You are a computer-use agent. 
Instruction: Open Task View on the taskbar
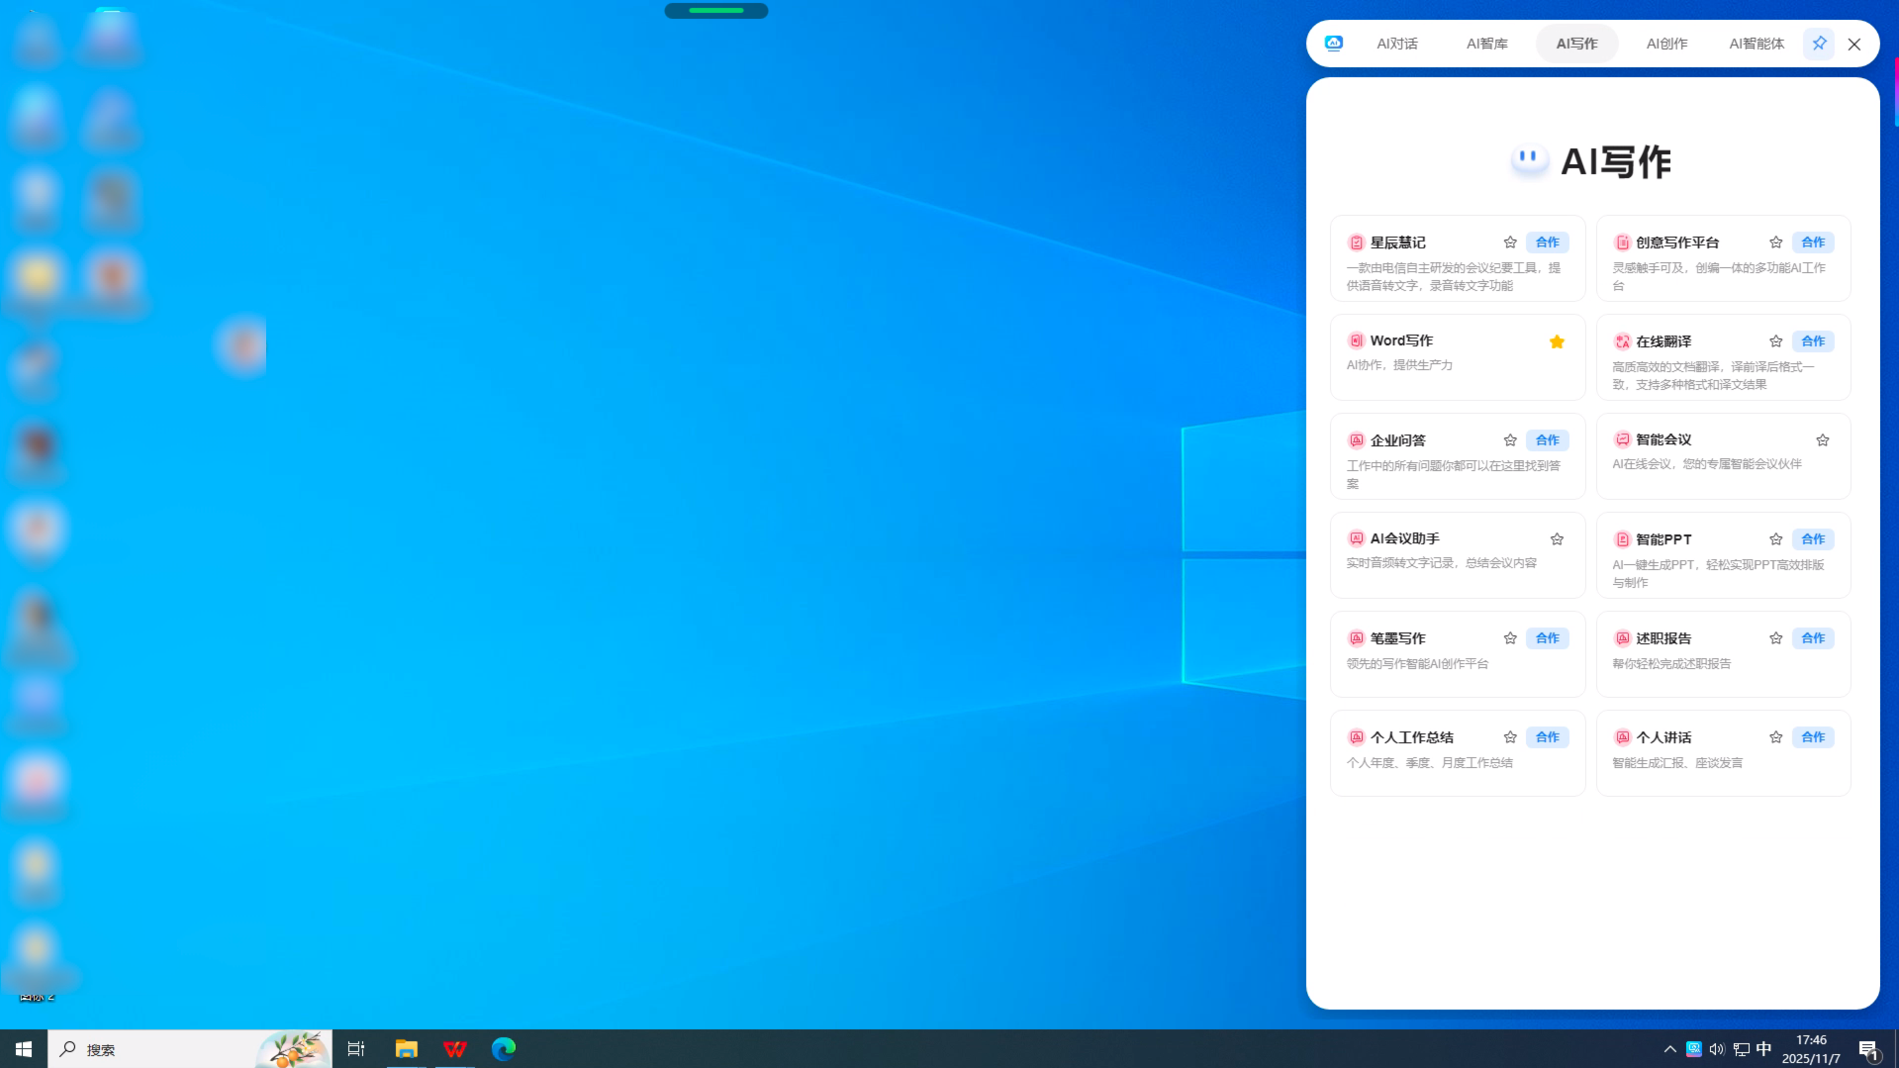pyautogui.click(x=356, y=1049)
